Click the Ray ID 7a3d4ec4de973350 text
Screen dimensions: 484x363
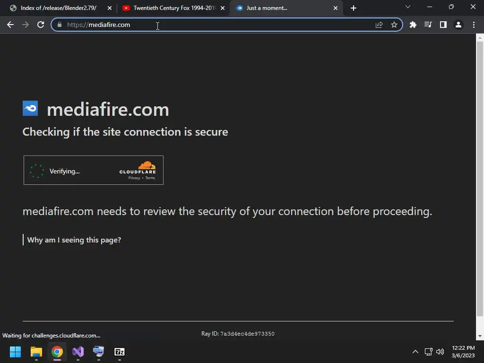point(238,334)
